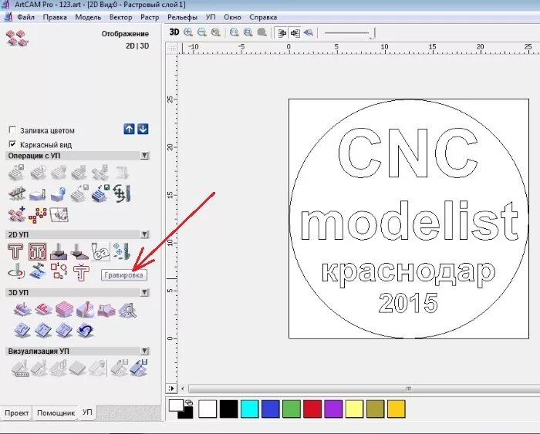Click the zoom out magnifier icon

click(202, 32)
